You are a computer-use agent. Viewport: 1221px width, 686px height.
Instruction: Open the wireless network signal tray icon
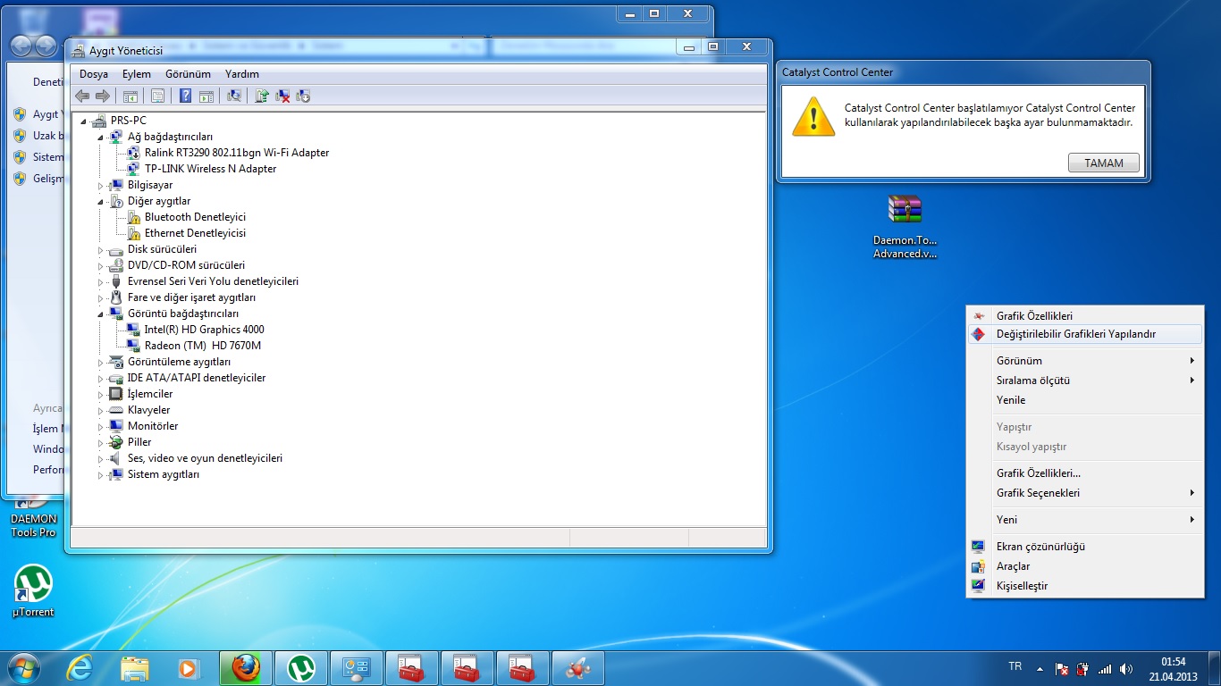click(1105, 668)
